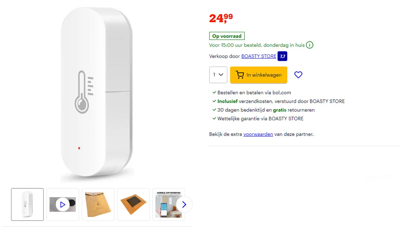Select the envelope packaging thumbnail
This screenshot has width=403, height=227.
[x=98, y=205]
